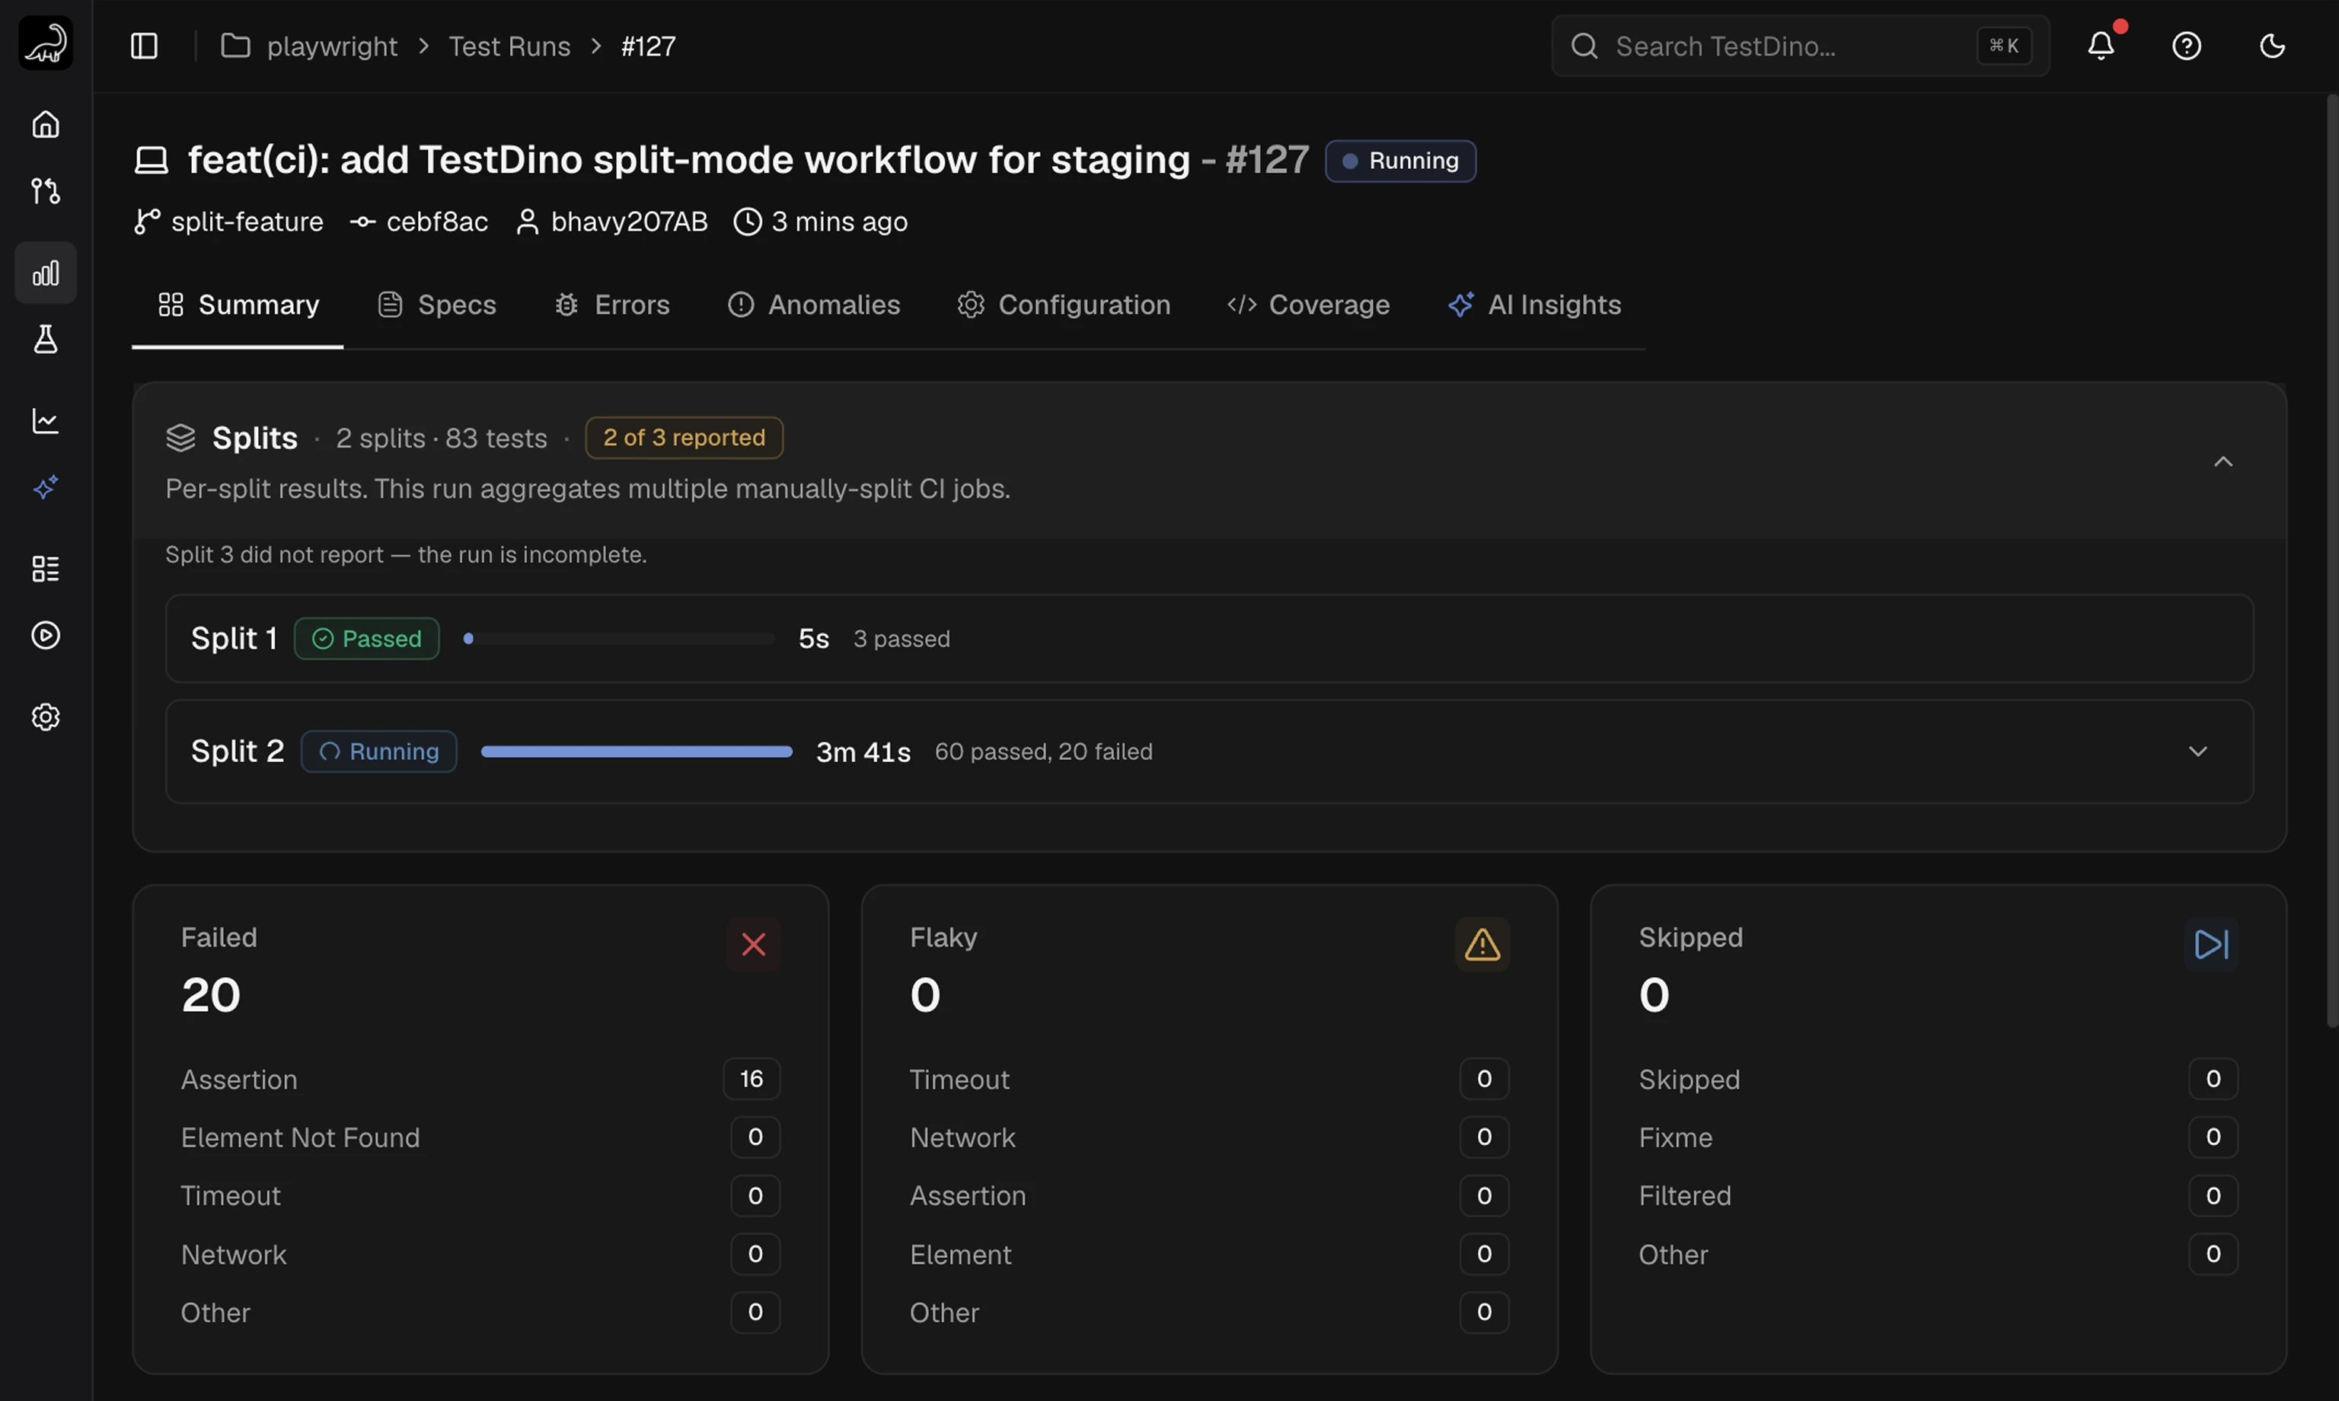This screenshot has height=1401, width=2339.
Task: Expand the Split 2 row chevron
Action: coord(2197,752)
